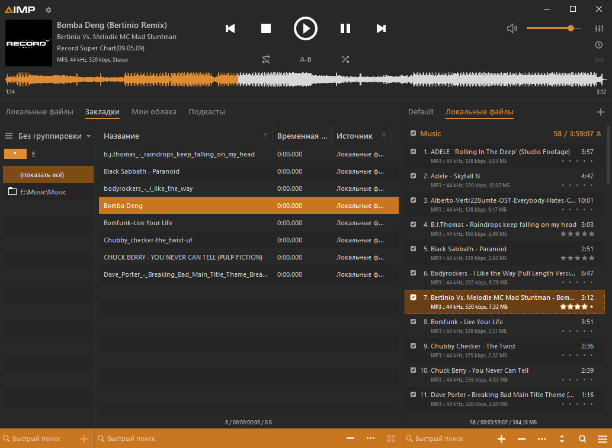Open the AIMP settings gear icon
This screenshot has height=448, width=612.
pos(49,9)
